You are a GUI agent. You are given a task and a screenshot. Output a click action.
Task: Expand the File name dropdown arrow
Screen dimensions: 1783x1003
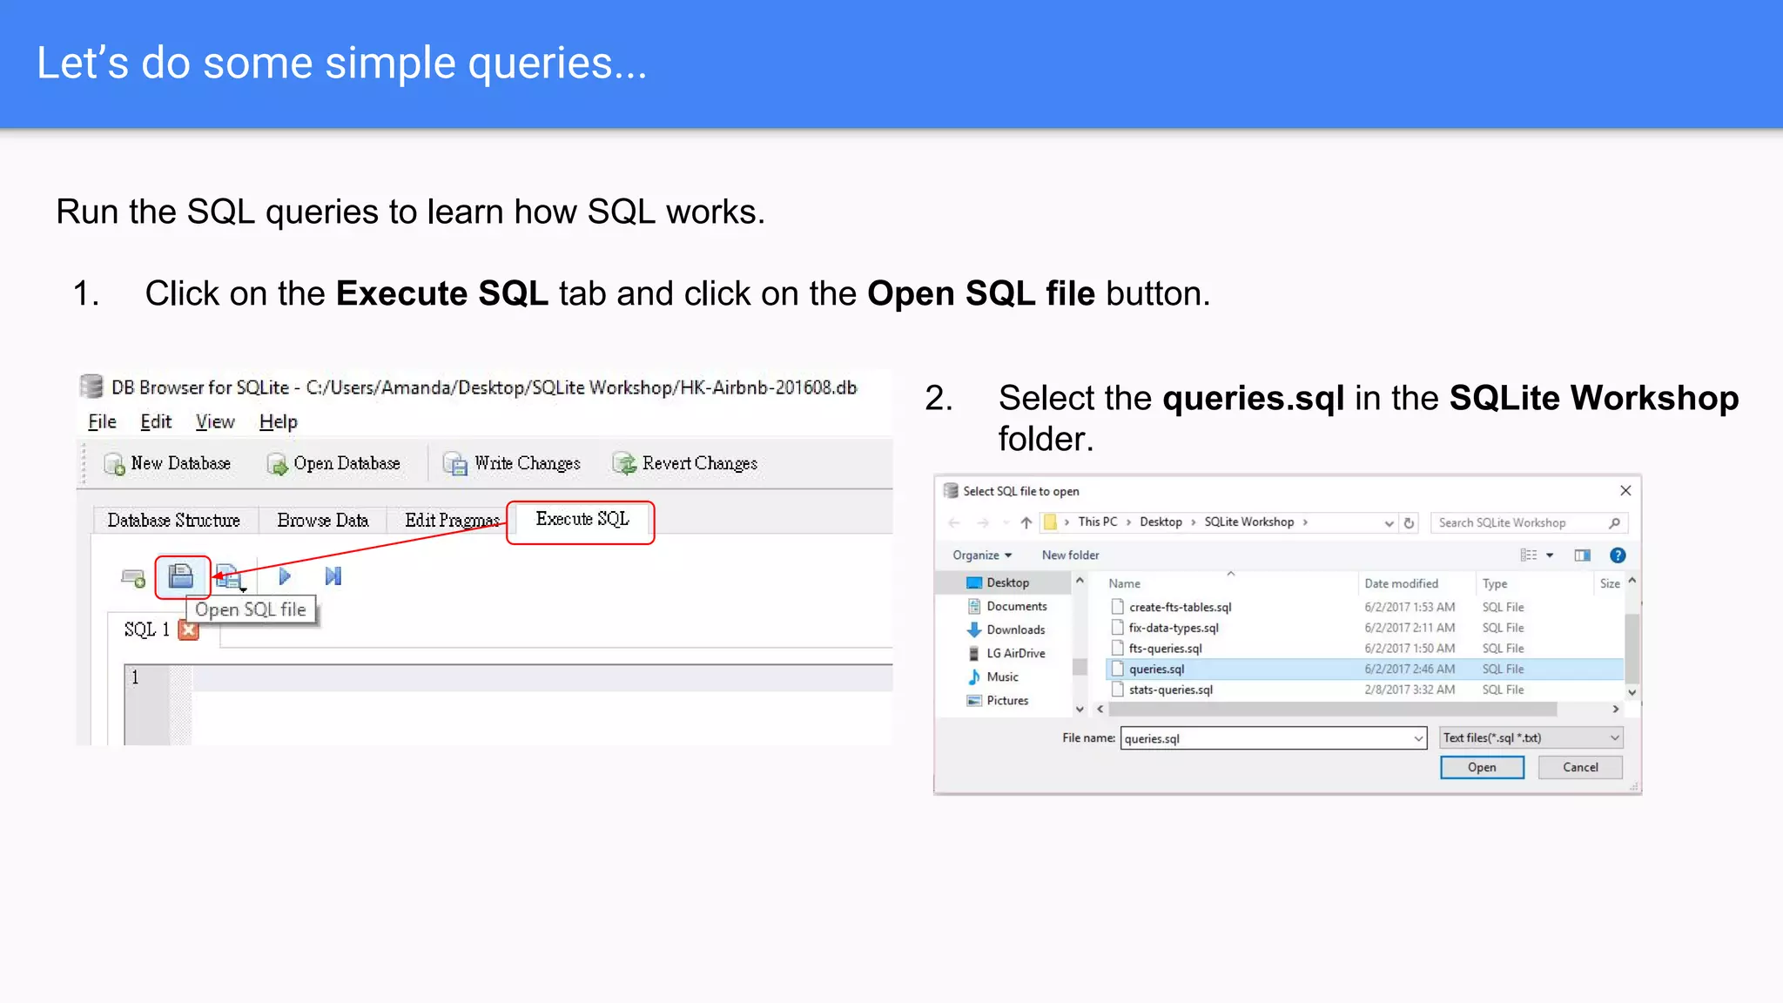pyautogui.click(x=1418, y=738)
